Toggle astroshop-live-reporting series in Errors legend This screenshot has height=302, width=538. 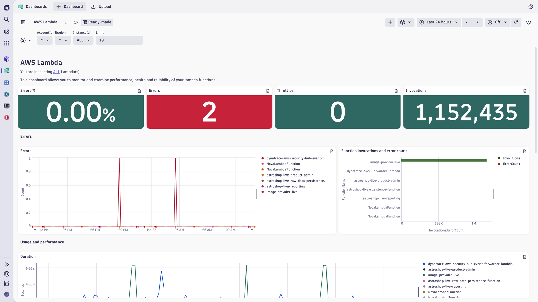(283, 186)
